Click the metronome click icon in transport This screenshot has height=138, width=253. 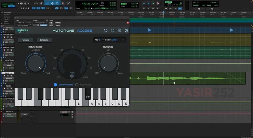(x=171, y=9)
